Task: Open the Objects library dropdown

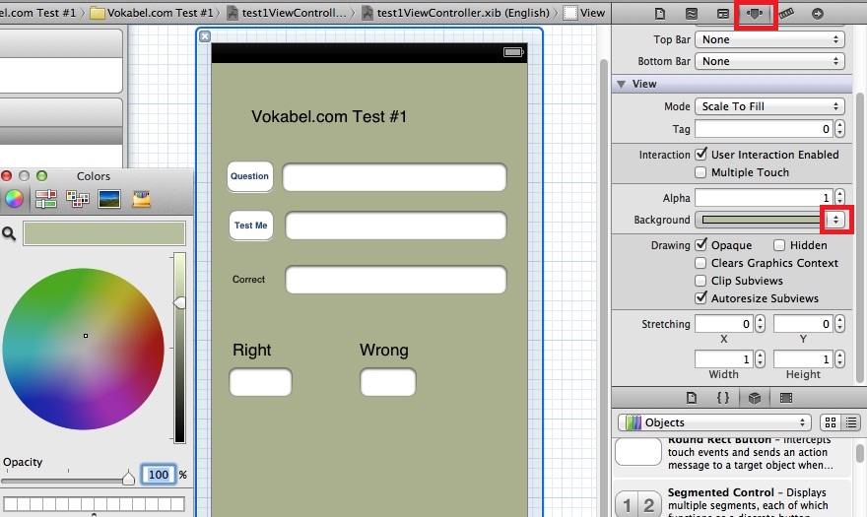Action: click(714, 422)
